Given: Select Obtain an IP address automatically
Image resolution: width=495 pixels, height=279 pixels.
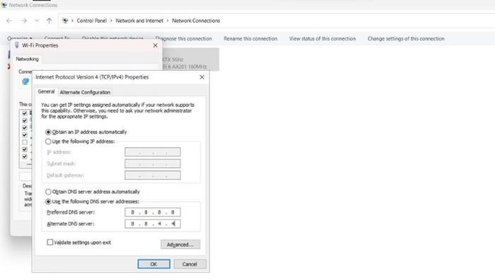Looking at the screenshot, I should (48, 132).
